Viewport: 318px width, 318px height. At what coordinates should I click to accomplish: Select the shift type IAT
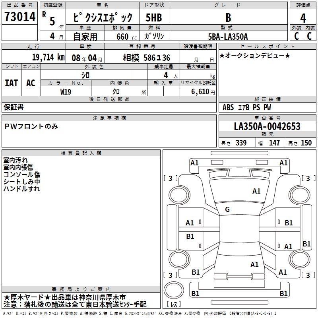click(12, 83)
